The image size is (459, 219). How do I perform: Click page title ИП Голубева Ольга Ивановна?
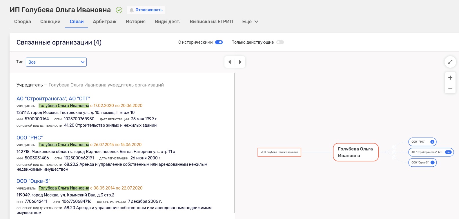click(60, 10)
